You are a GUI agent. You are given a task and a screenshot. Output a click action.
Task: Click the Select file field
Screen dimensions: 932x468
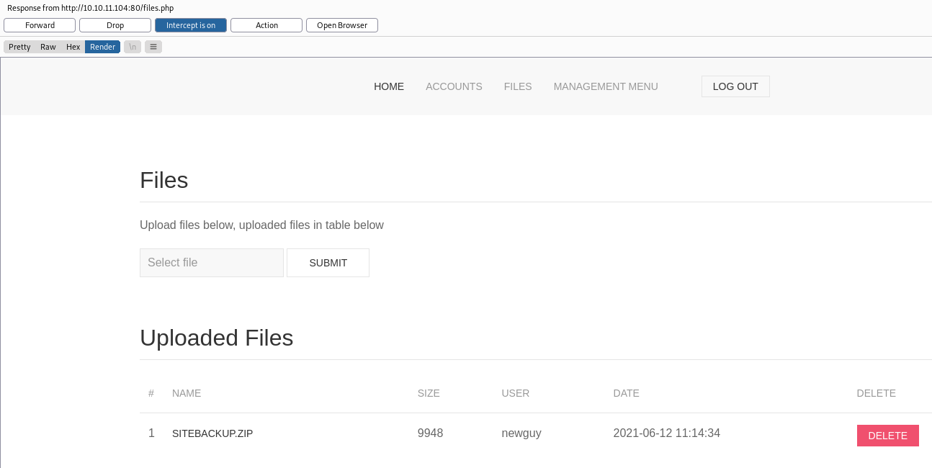(211, 263)
